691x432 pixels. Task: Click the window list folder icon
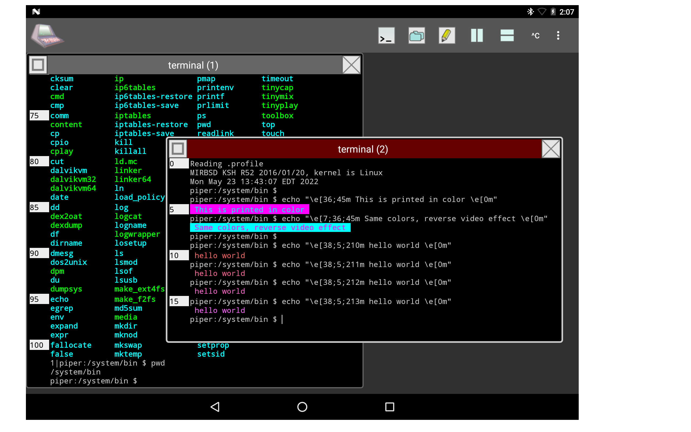[416, 35]
